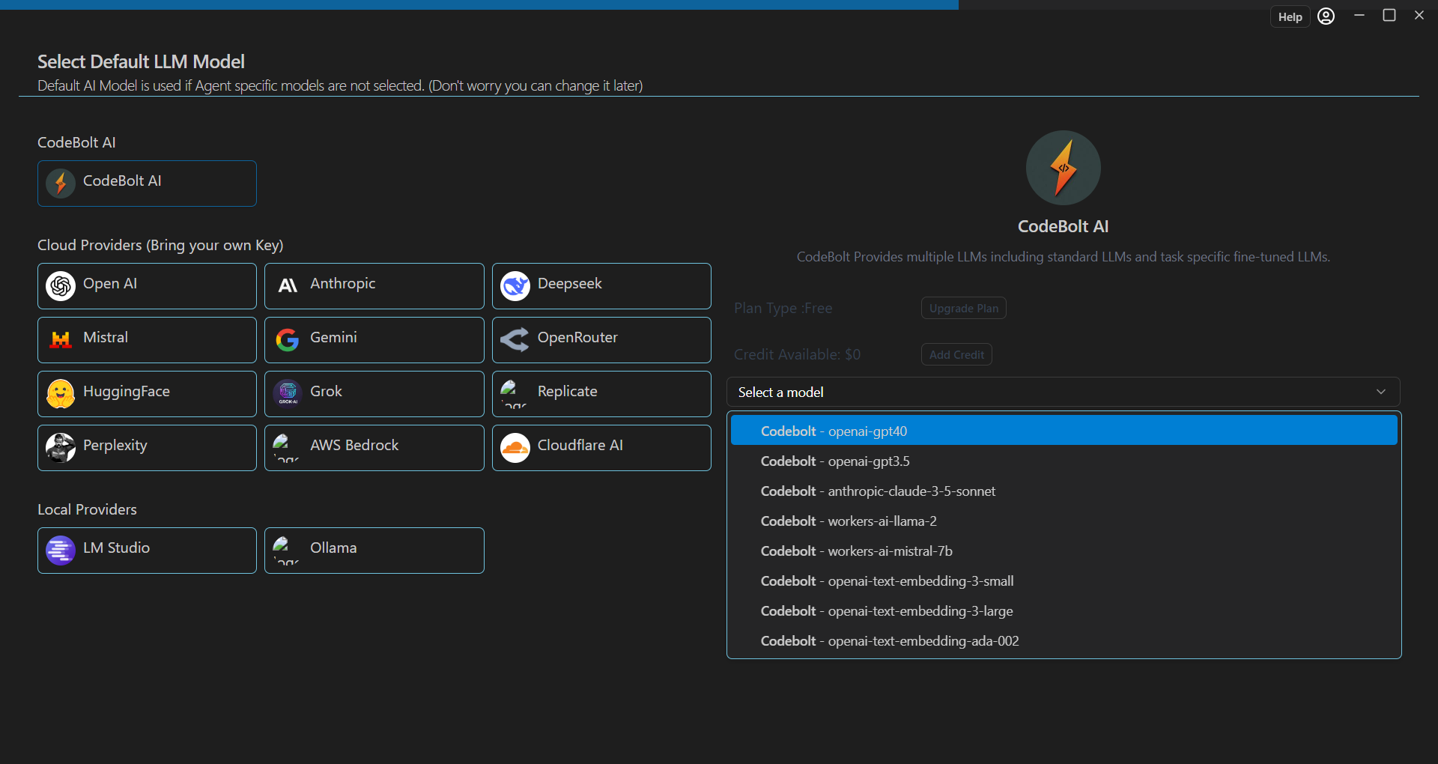The height and width of the screenshot is (764, 1438).
Task: Open the Help button
Action: (1290, 16)
